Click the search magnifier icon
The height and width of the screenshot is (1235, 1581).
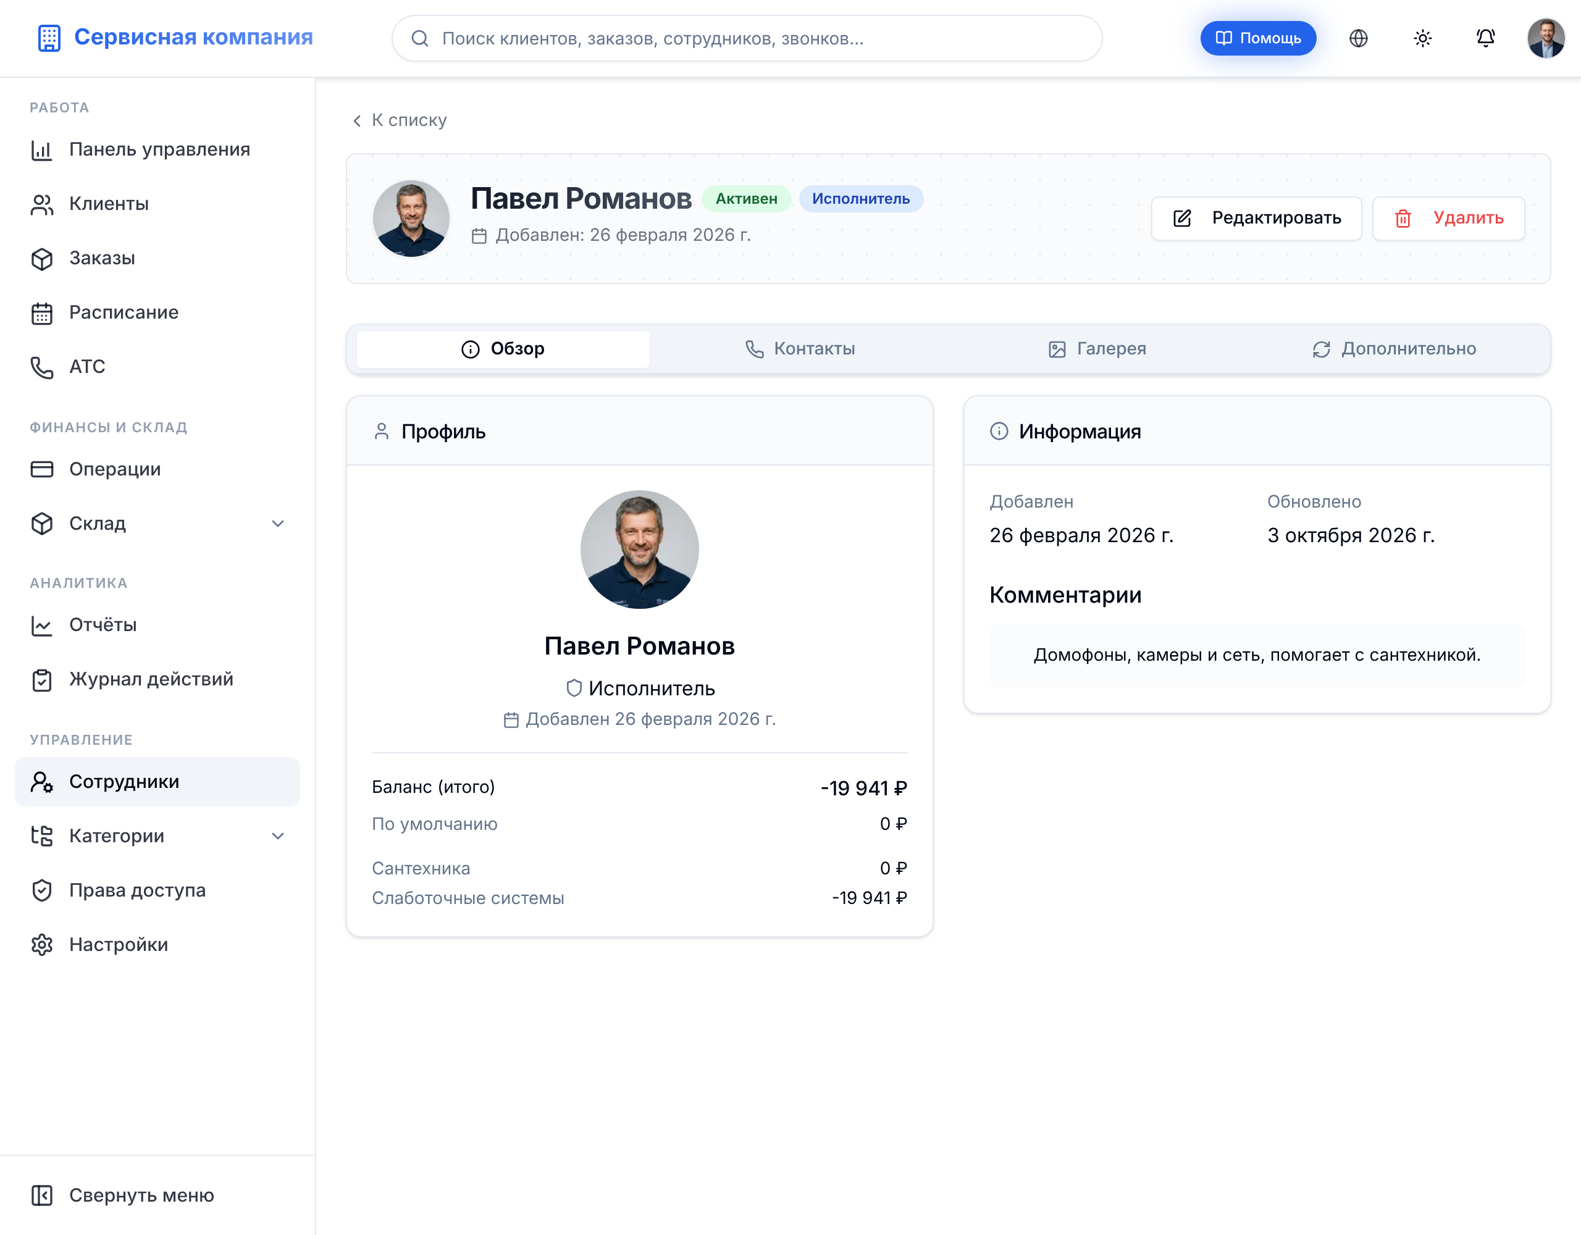(420, 38)
